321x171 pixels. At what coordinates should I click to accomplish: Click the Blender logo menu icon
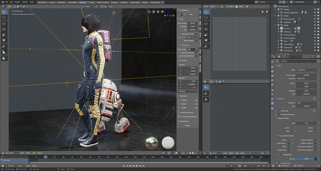click(x=2, y=2)
